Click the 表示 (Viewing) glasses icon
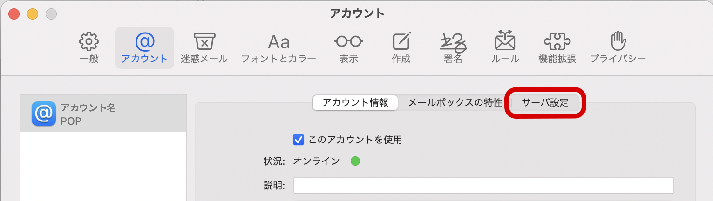The image size is (713, 201). click(348, 42)
